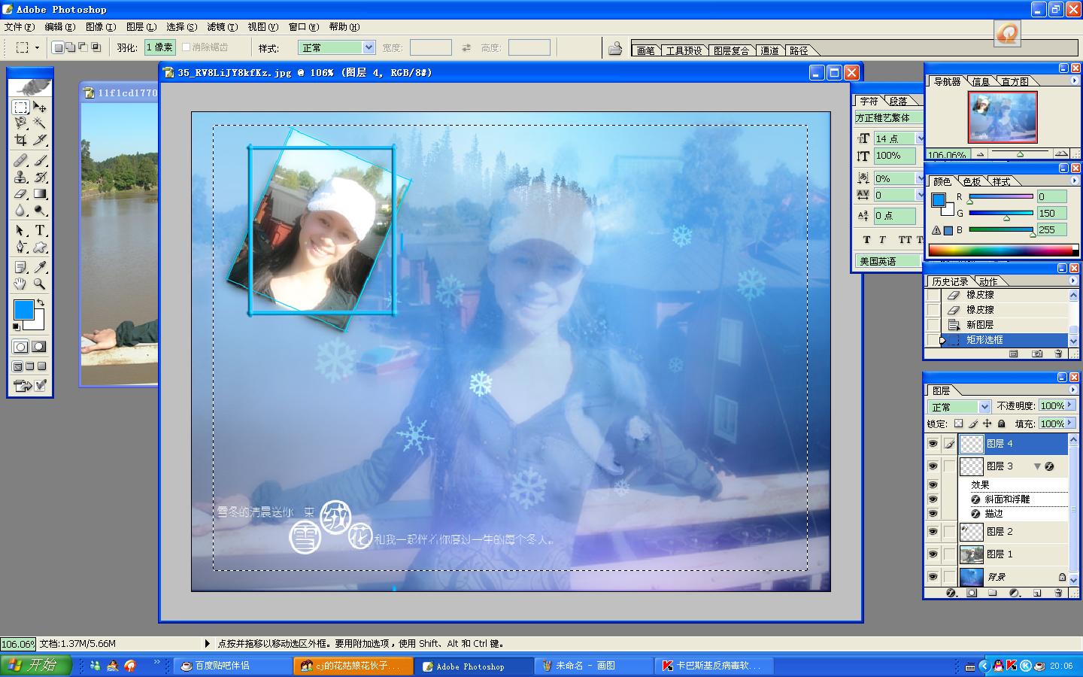Image resolution: width=1083 pixels, height=677 pixels.
Task: Select the Notes tool
Action: click(21, 267)
